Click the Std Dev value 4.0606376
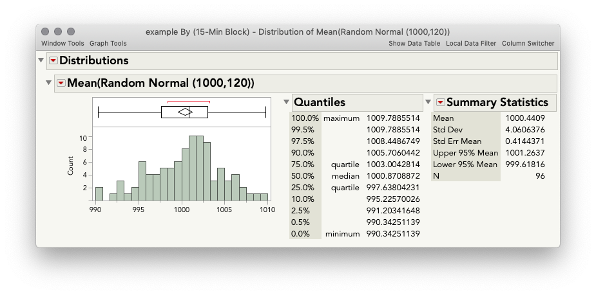 pos(525,130)
